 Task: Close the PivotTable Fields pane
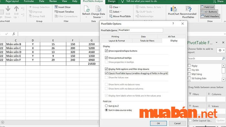tap(223, 43)
